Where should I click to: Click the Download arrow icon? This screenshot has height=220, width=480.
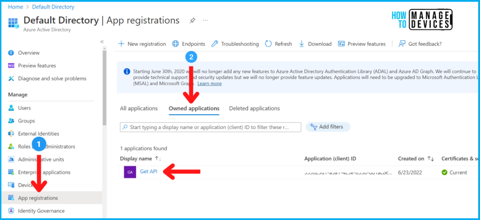coord(301,44)
